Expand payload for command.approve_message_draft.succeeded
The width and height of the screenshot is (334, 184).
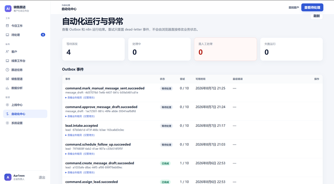(80, 116)
